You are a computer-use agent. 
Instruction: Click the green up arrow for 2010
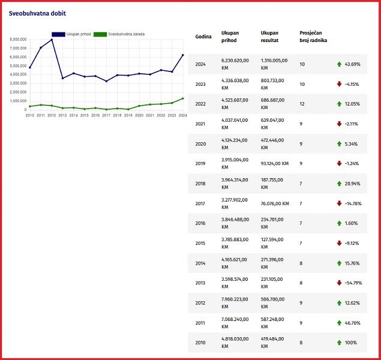click(x=340, y=343)
